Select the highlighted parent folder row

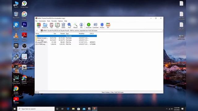66,36
